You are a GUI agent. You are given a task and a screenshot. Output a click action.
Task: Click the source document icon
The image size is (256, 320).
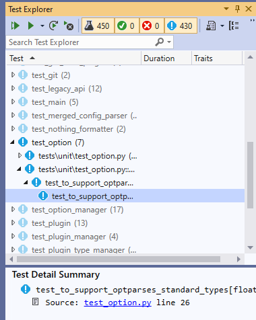(x=35, y=302)
